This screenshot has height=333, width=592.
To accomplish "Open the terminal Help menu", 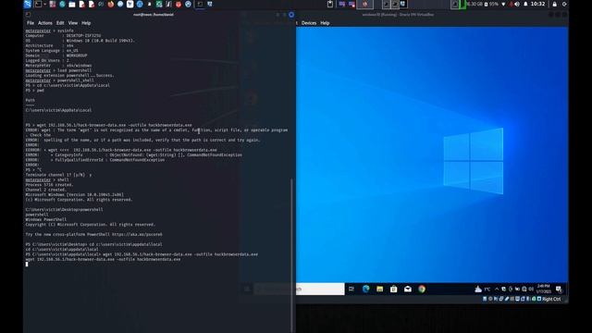I will tap(86, 23).
